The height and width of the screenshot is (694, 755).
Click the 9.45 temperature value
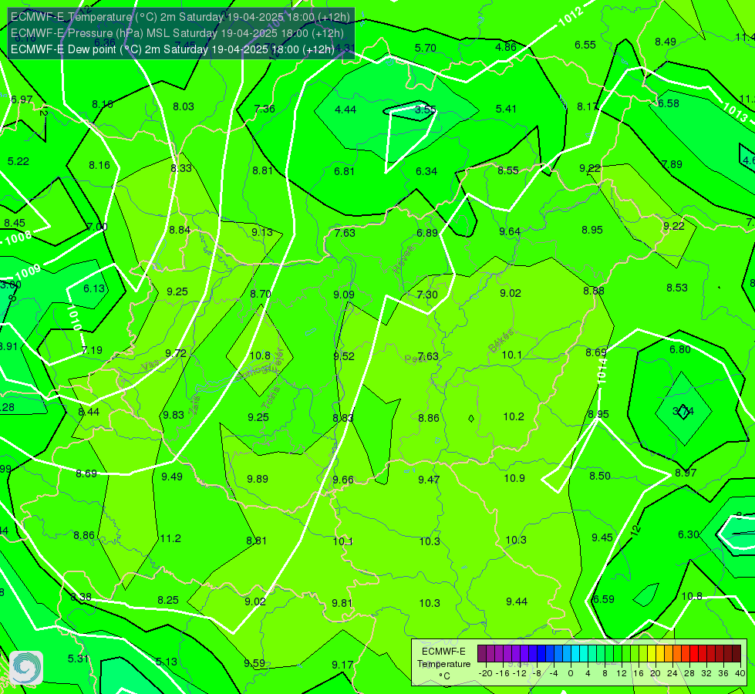pos(602,538)
